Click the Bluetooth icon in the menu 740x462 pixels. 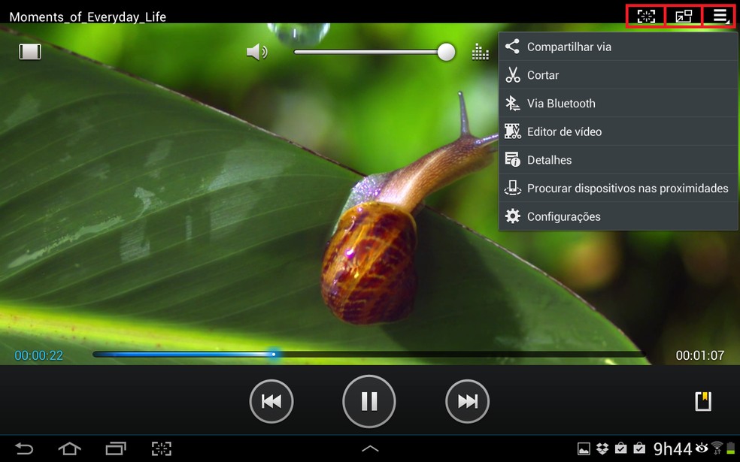[513, 103]
